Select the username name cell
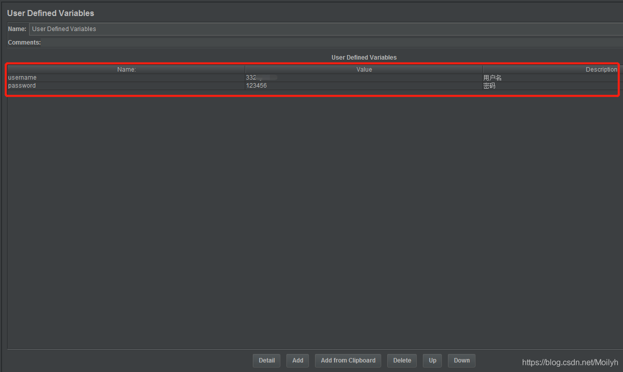623x372 pixels. pos(126,78)
